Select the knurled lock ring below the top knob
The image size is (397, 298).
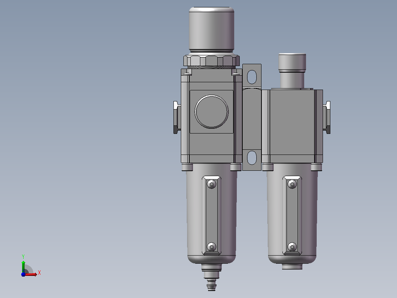pyautogui.click(x=211, y=61)
